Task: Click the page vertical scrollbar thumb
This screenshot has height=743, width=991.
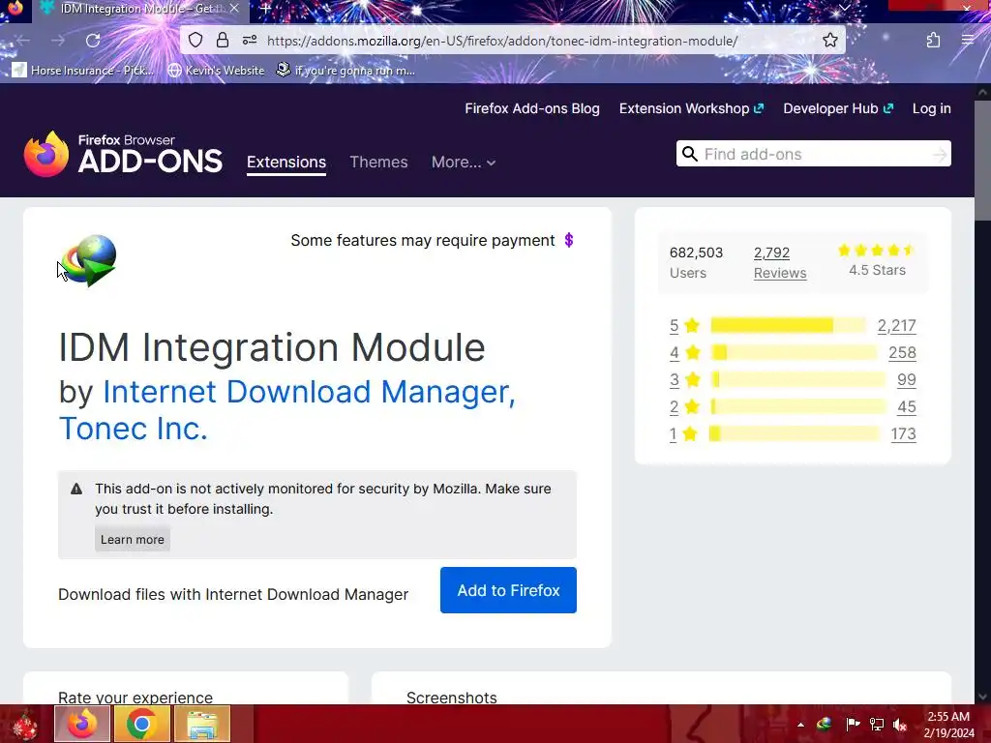Action: (x=982, y=162)
